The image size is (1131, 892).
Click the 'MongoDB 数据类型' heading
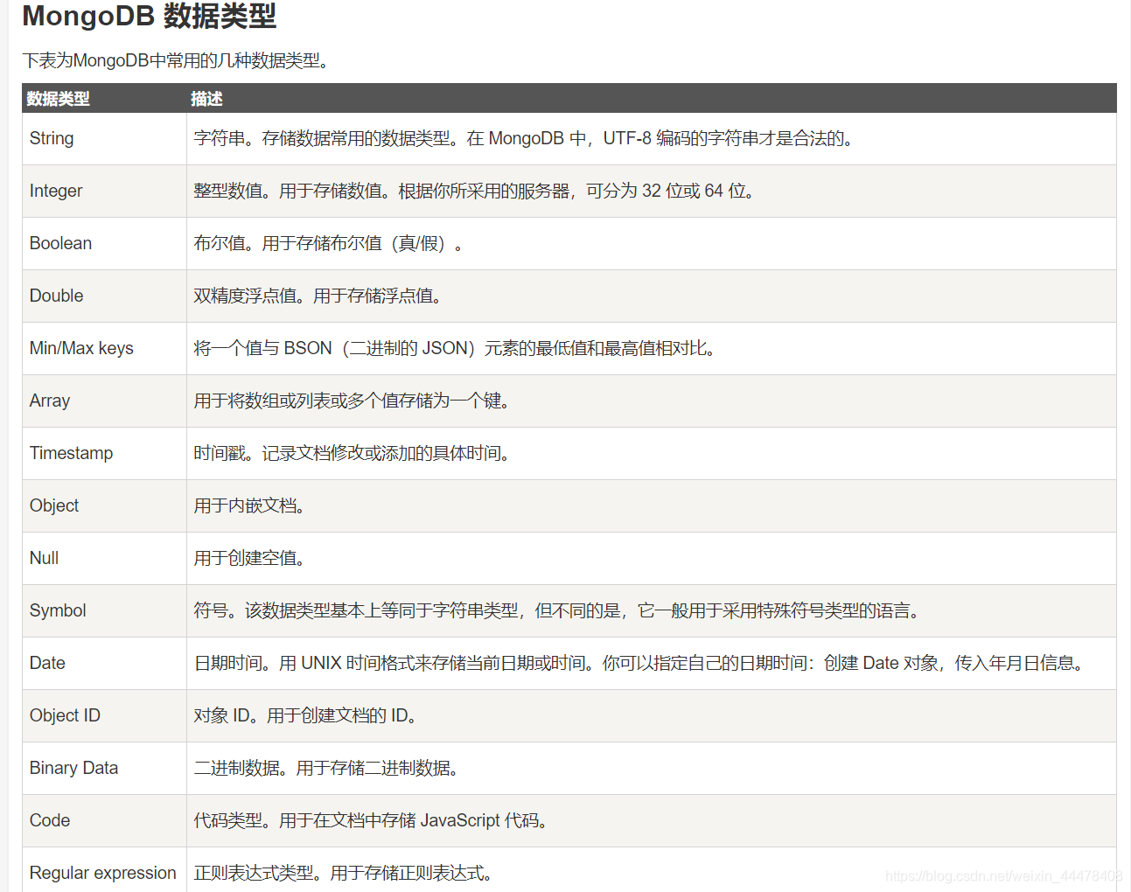click(x=149, y=16)
